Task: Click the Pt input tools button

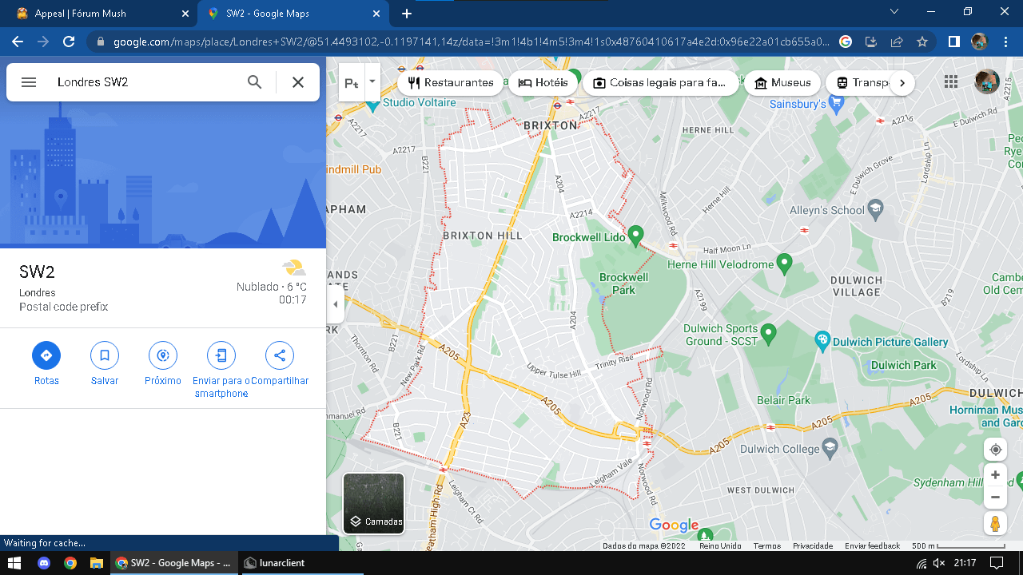Action: [x=352, y=82]
